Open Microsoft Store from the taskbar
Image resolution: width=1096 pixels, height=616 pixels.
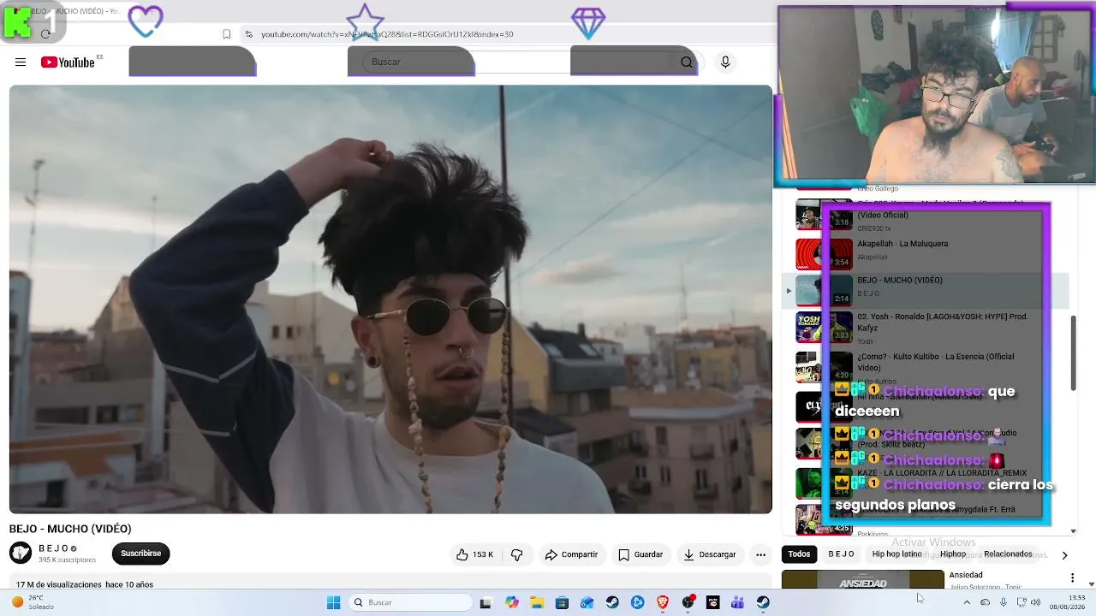click(x=562, y=602)
